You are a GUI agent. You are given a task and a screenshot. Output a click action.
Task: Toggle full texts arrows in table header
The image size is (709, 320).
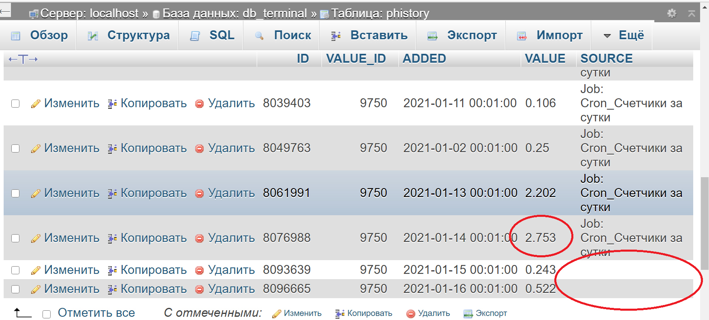pyautogui.click(x=23, y=59)
